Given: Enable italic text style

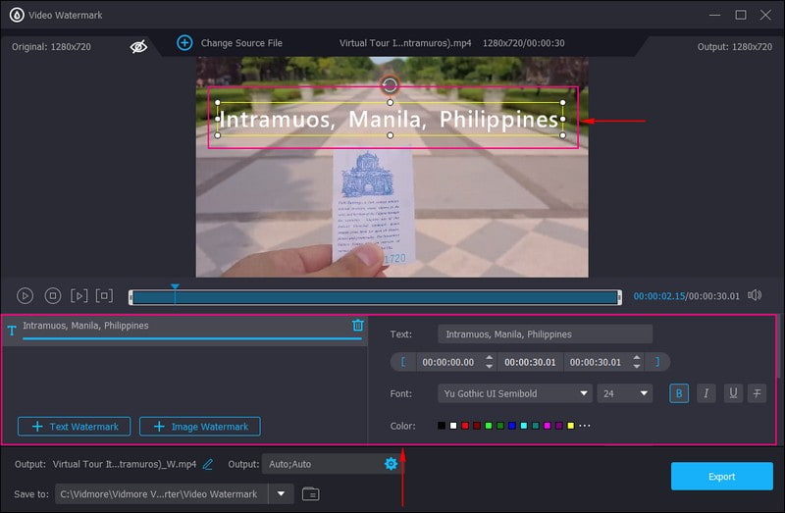Looking at the screenshot, I should point(706,393).
